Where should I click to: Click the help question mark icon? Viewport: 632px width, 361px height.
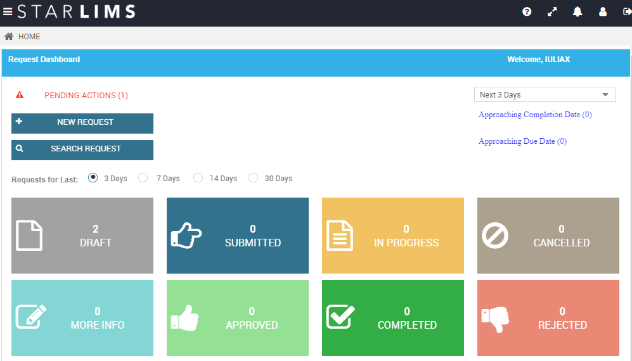(x=527, y=12)
